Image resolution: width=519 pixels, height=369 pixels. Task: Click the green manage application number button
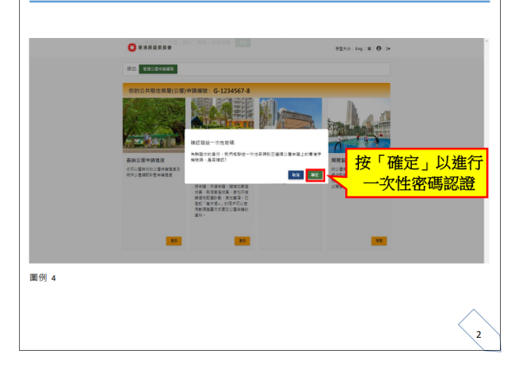[158, 69]
